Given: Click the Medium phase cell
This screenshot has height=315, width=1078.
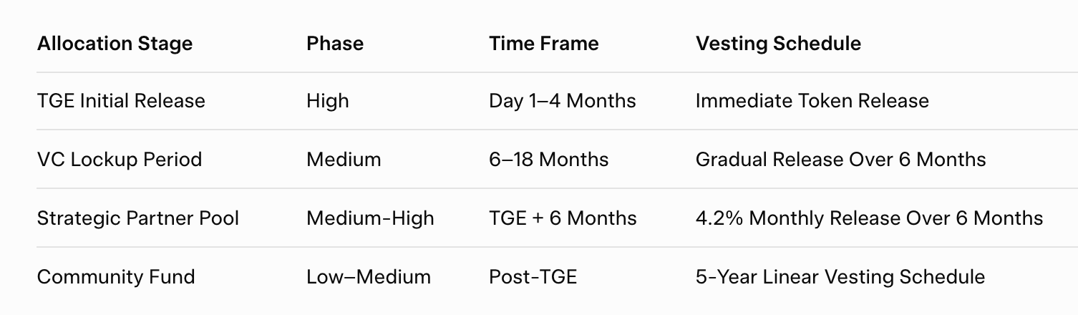Looking at the screenshot, I should pos(344,159).
